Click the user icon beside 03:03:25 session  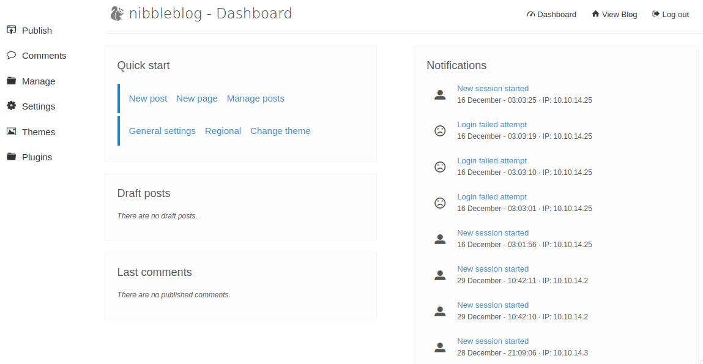(x=440, y=94)
